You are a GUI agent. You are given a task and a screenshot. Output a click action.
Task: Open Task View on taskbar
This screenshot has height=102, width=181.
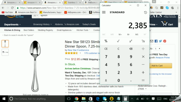[69, 99]
